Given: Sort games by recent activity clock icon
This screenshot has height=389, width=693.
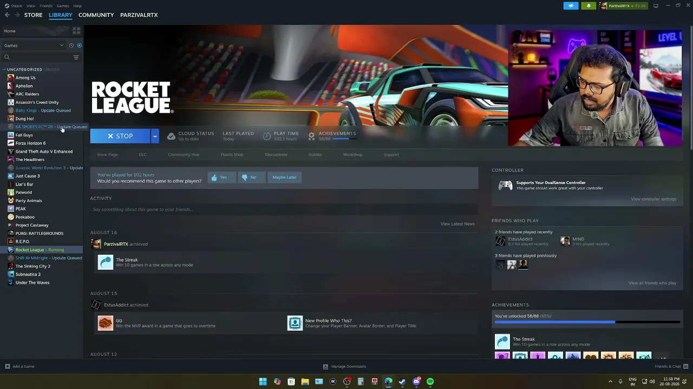Looking at the screenshot, I should [71, 45].
